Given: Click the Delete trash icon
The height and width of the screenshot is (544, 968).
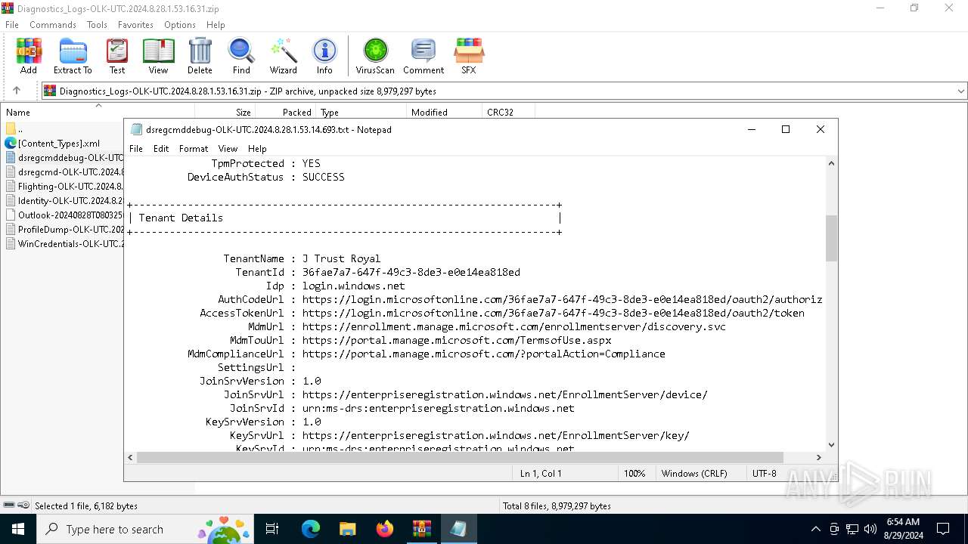Looking at the screenshot, I should [200, 57].
